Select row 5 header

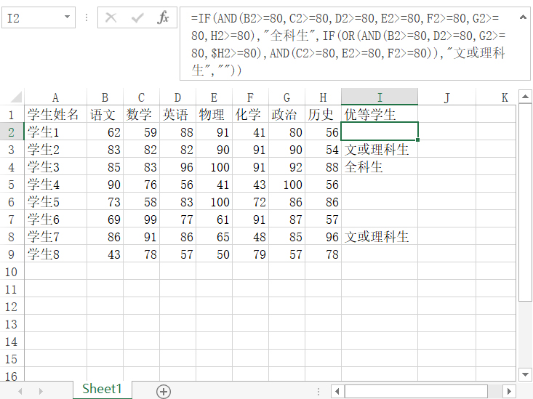pyautogui.click(x=12, y=184)
